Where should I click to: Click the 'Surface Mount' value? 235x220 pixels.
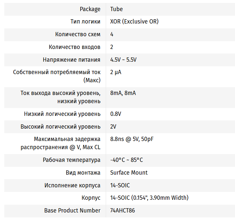pos(129,173)
